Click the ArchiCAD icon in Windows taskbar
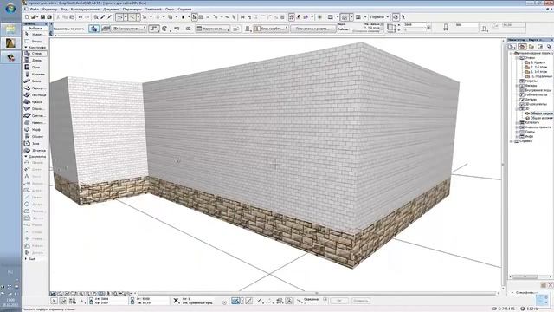 (10, 43)
